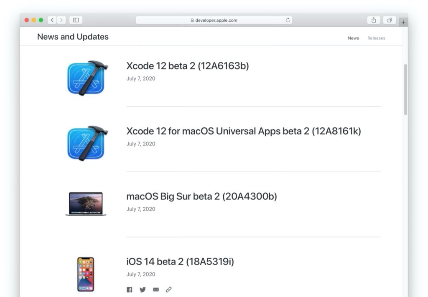Click the Safari share icon in the toolbar
The image size is (428, 297).
click(373, 20)
